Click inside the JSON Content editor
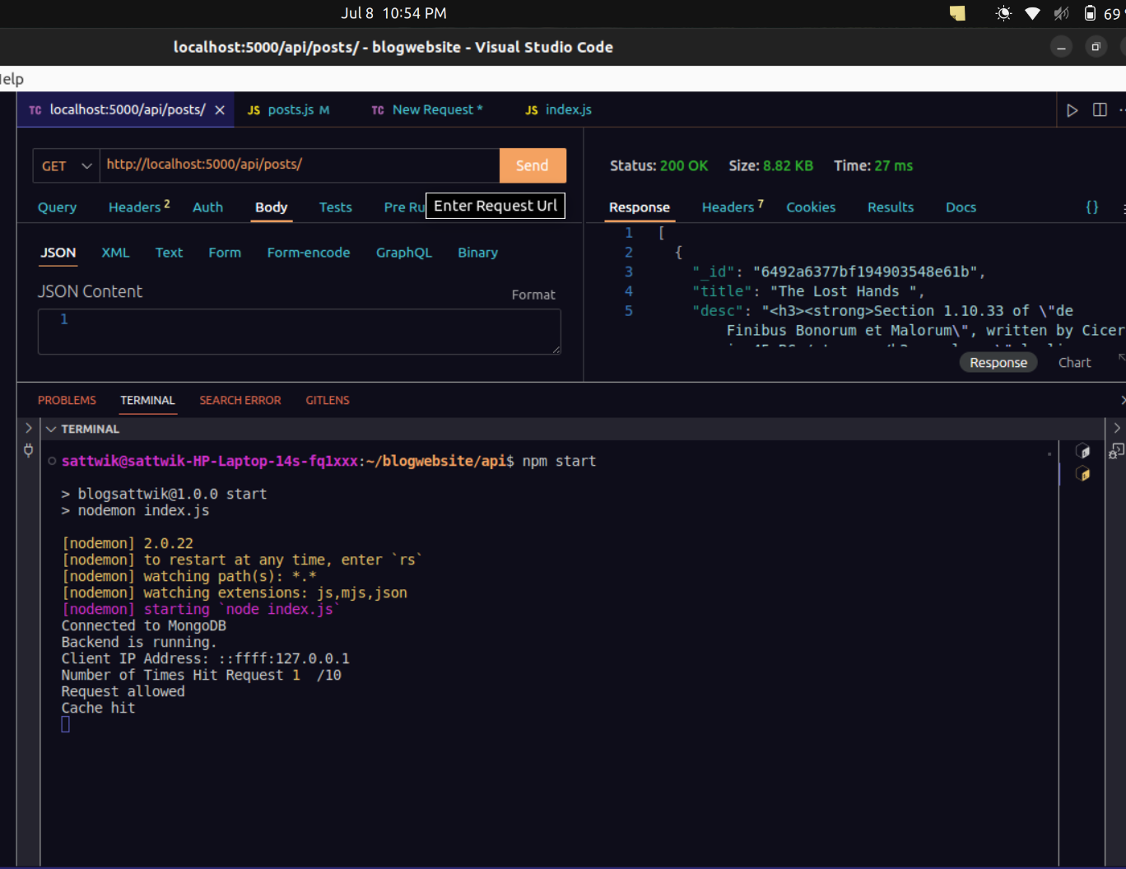Screen dimensions: 1126x869 [300, 332]
